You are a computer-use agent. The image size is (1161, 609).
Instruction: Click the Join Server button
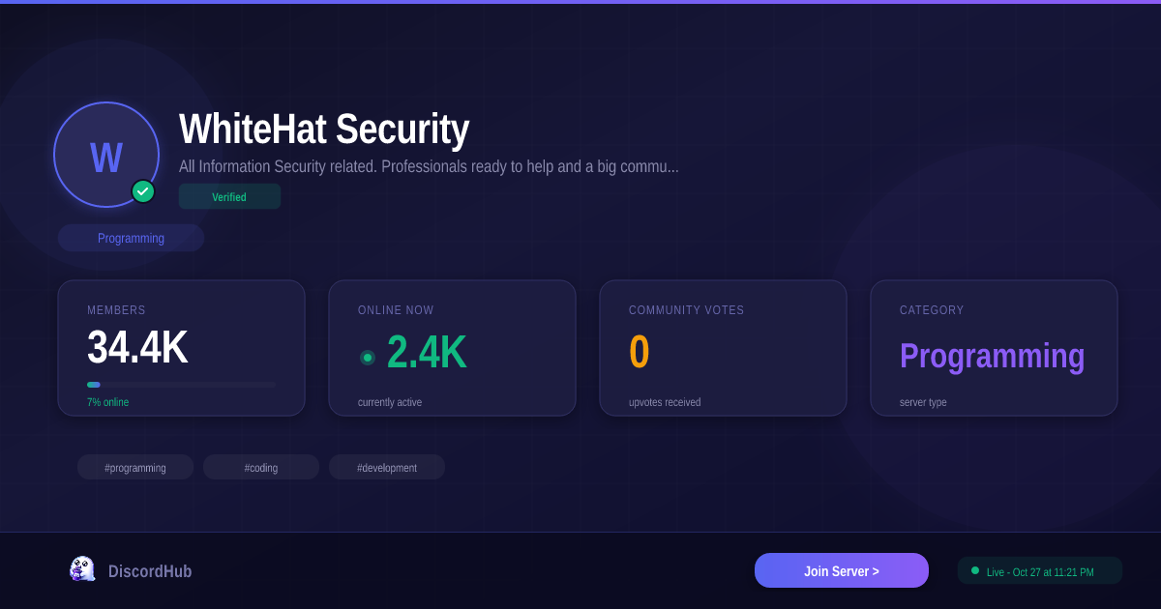click(x=842, y=570)
